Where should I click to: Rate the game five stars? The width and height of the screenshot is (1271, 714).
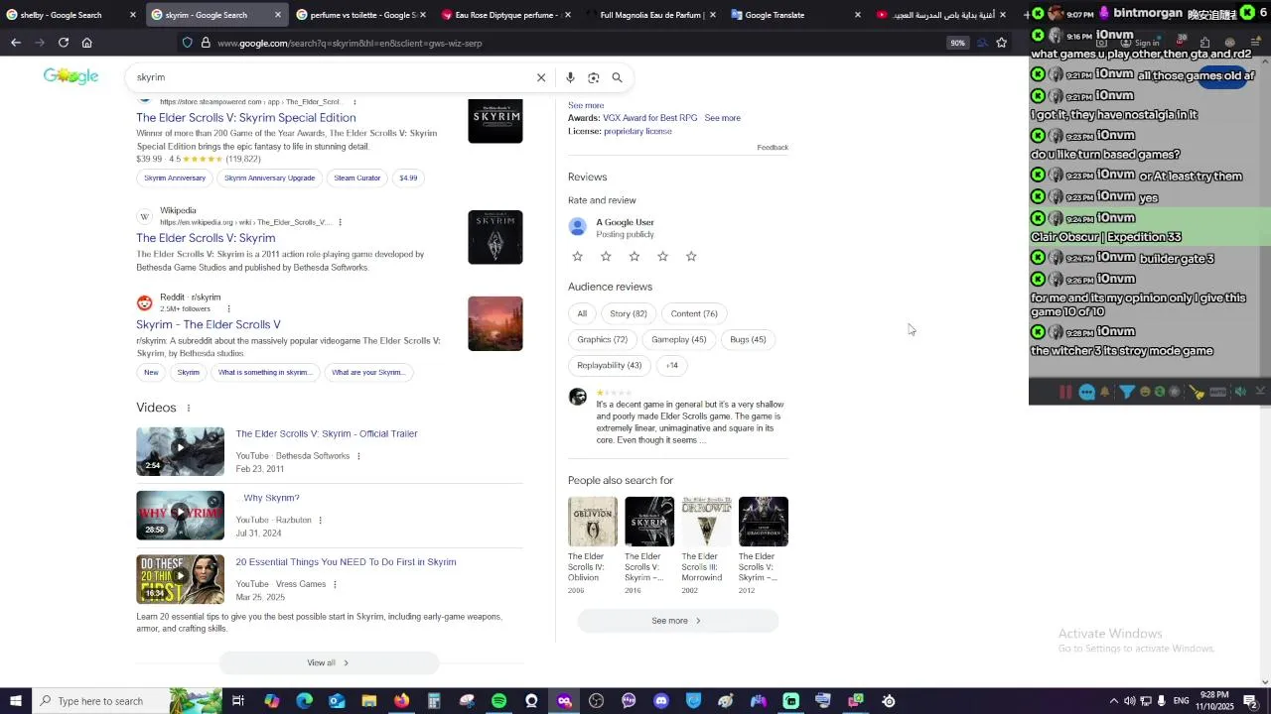coord(691,256)
